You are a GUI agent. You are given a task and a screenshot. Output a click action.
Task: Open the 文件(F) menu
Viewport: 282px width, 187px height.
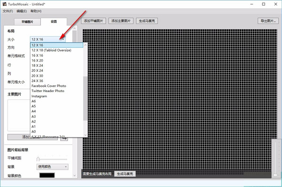(8, 11)
